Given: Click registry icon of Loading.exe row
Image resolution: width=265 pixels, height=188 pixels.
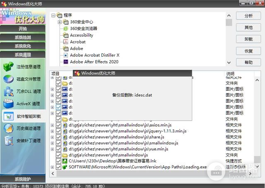Looking at the screenshot, I should 65,167.
